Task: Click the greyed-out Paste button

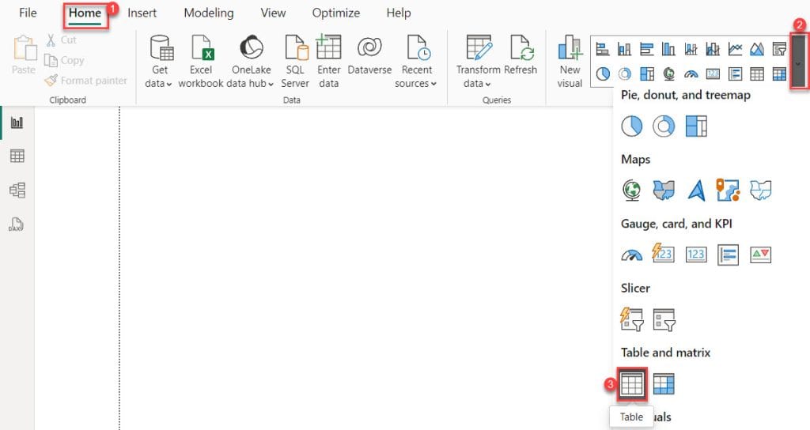Action: (x=24, y=55)
